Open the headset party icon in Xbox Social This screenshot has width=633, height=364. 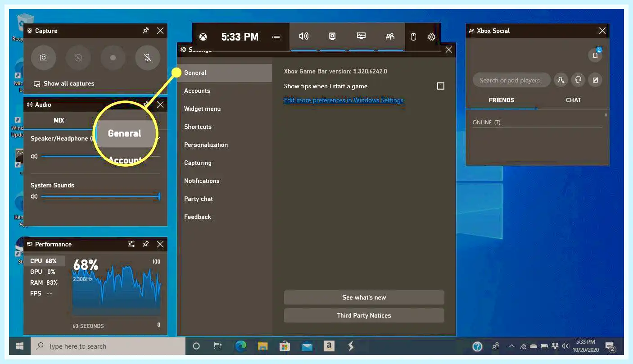(x=578, y=80)
